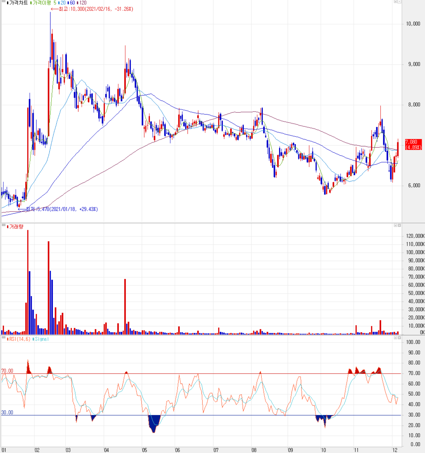425x453 pixels.
Task: Close the RSI indicator panel
Action: 399,338
